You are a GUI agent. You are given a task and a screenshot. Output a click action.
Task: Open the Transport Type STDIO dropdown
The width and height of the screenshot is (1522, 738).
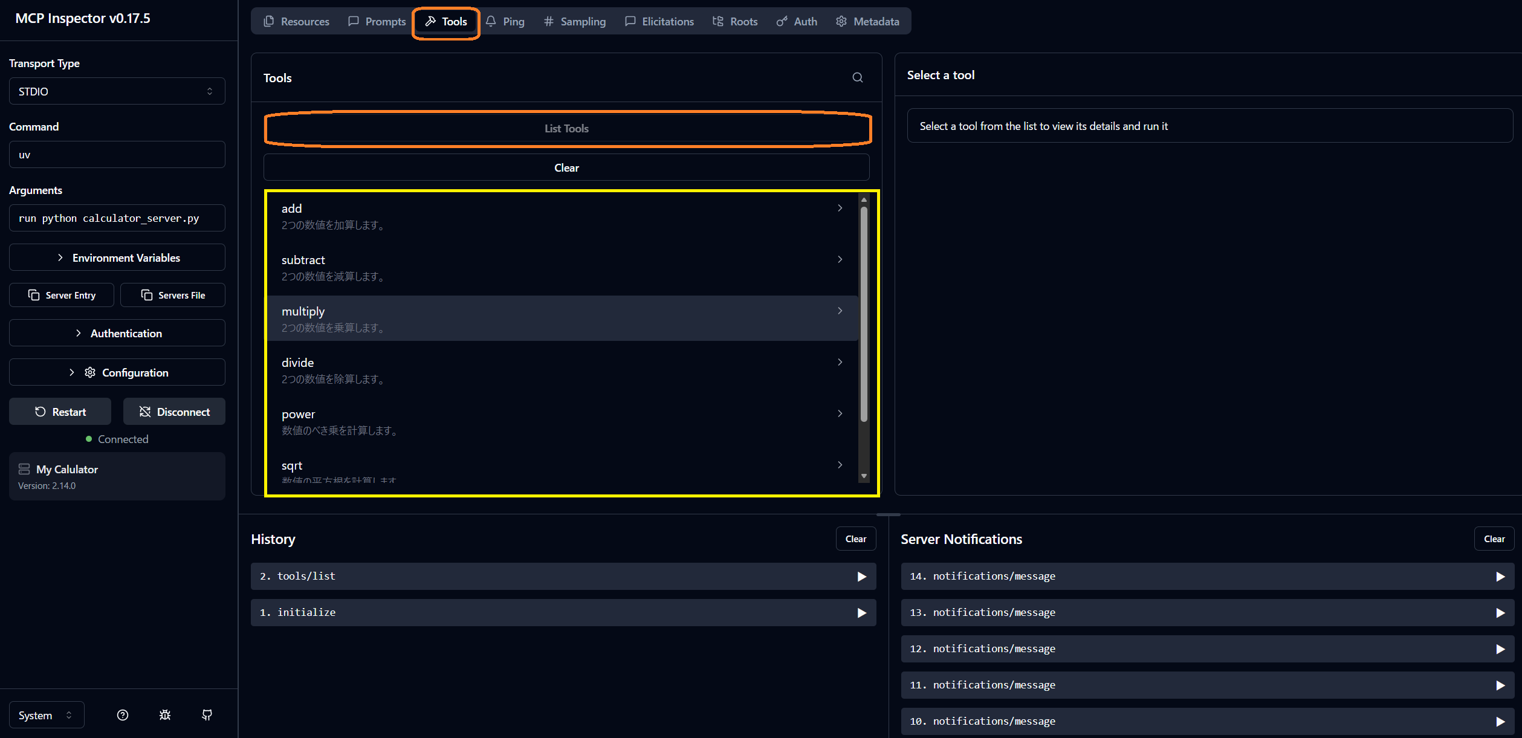pos(117,91)
